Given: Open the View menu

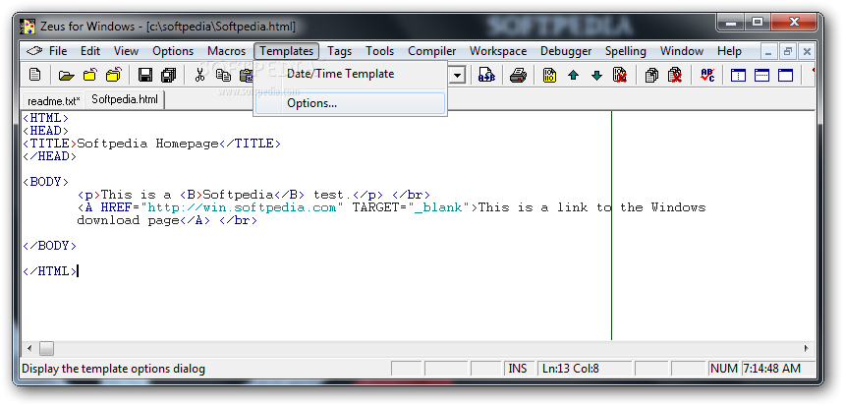Looking at the screenshot, I should click(126, 51).
